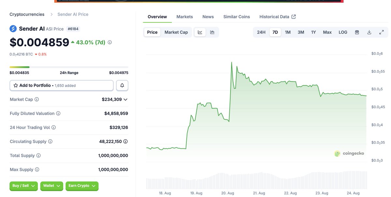This screenshot has width=391, height=197.
Task: Set chart range to 3M
Action: (x=301, y=32)
